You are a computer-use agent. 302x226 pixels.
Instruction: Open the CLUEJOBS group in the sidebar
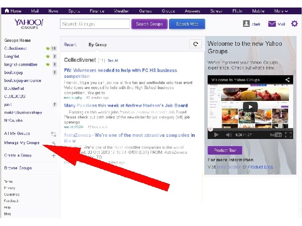tap(15, 97)
